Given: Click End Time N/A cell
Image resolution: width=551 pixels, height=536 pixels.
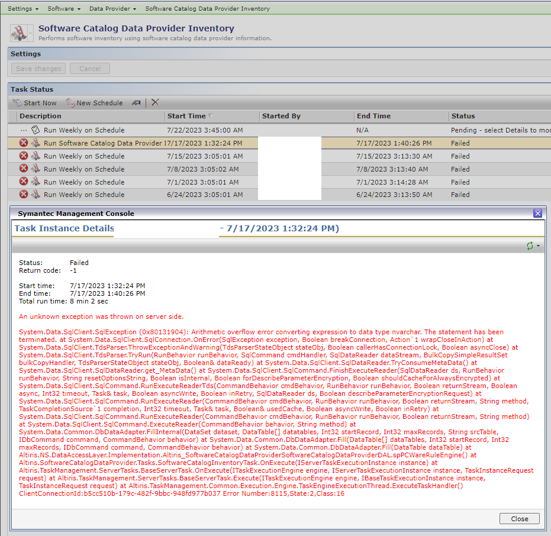Looking at the screenshot, I should [x=362, y=130].
